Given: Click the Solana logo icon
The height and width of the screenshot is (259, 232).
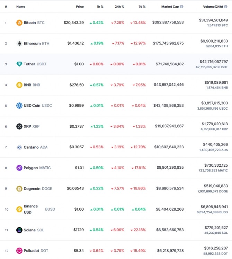Looking at the screenshot, I should pyautogui.click(x=19, y=230).
